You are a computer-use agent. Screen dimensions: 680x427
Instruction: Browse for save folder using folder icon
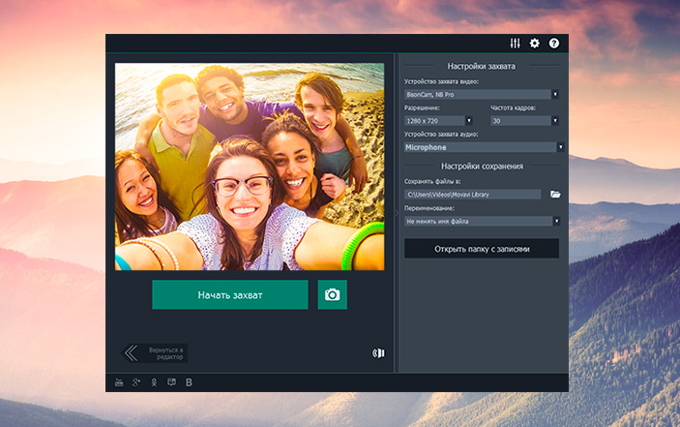coord(555,195)
